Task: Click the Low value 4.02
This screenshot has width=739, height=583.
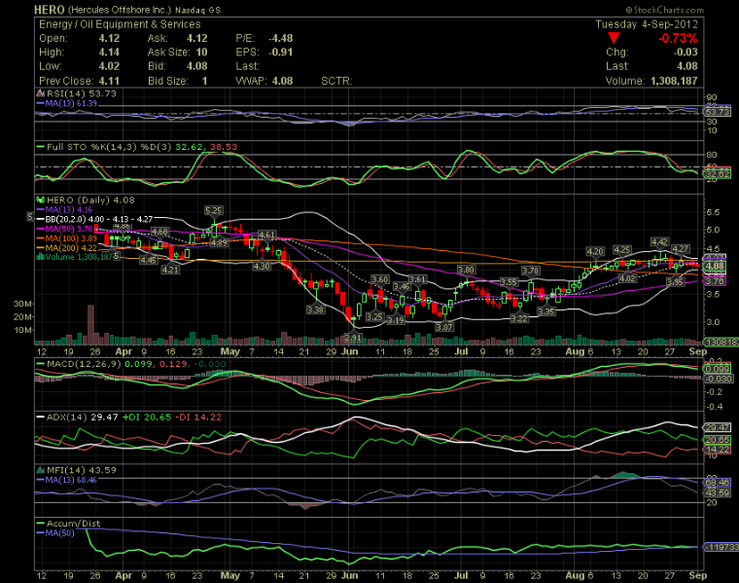Action: pos(109,66)
